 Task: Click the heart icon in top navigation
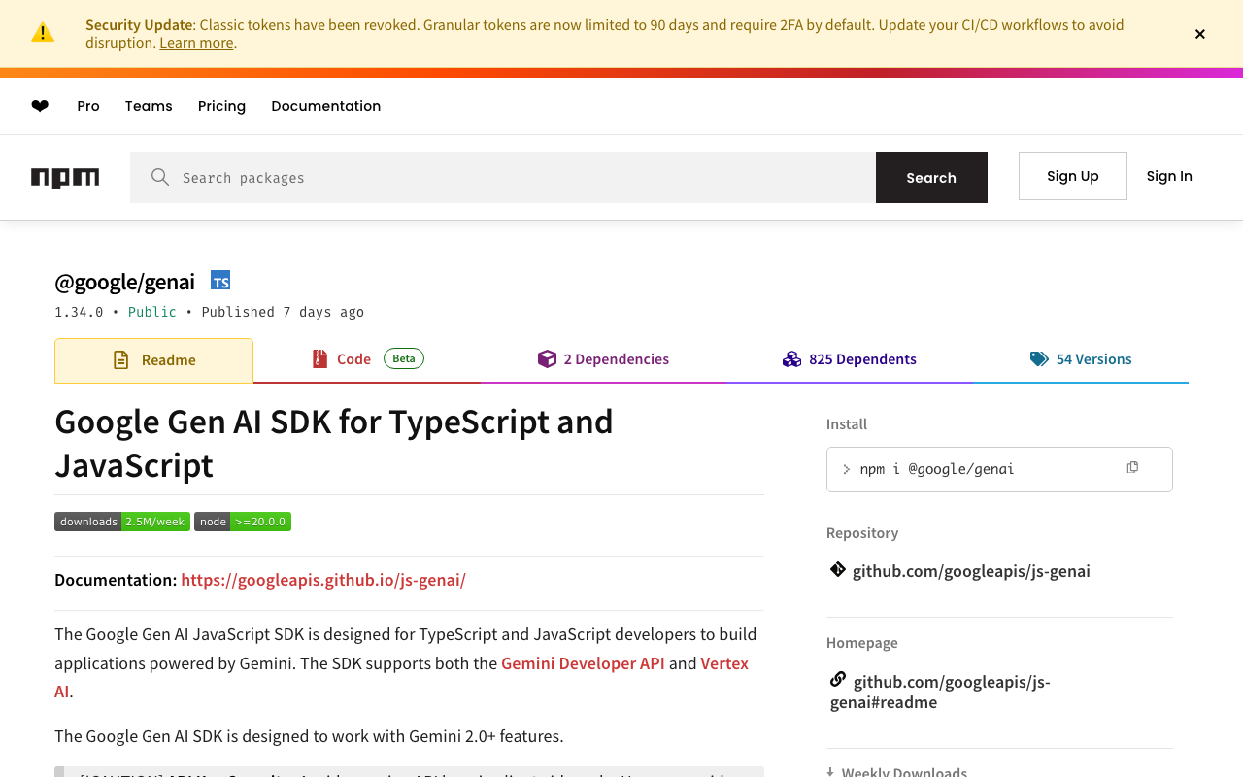pyautogui.click(x=40, y=106)
